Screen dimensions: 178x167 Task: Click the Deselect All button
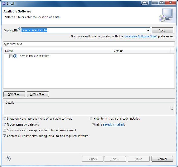click(x=38, y=94)
